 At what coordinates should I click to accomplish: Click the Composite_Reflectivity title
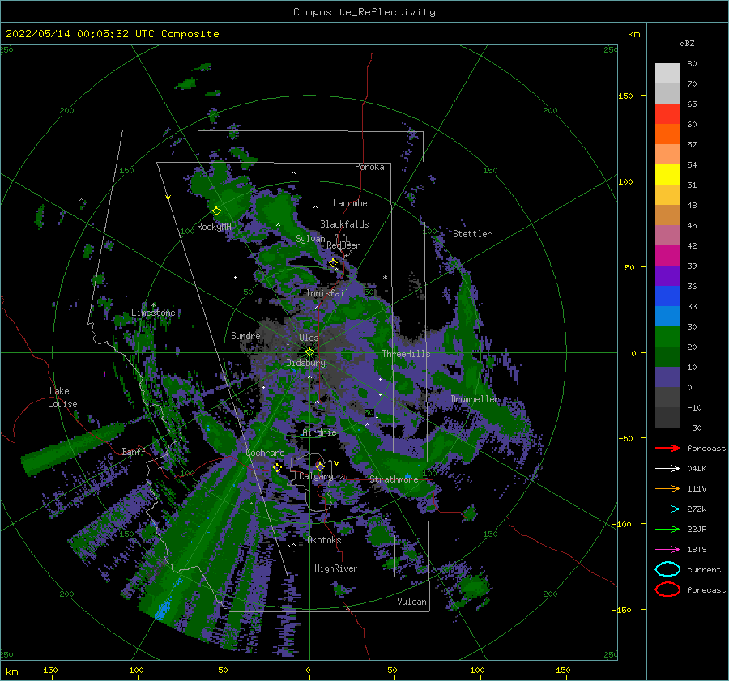click(364, 12)
